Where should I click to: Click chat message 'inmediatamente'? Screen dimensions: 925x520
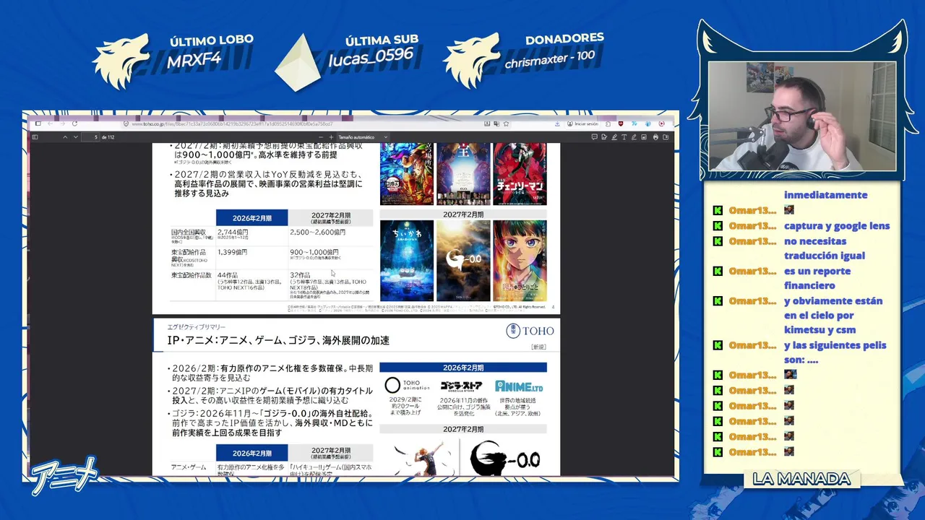pos(826,195)
